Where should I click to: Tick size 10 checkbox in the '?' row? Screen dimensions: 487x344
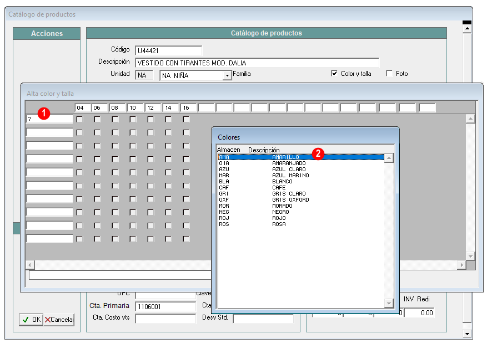point(133,119)
